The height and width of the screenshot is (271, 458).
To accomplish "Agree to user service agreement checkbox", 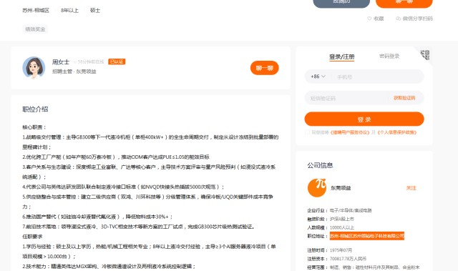I will [x=307, y=132].
